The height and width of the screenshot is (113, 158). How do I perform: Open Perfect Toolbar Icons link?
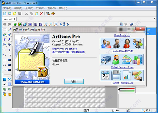coord(122,83)
